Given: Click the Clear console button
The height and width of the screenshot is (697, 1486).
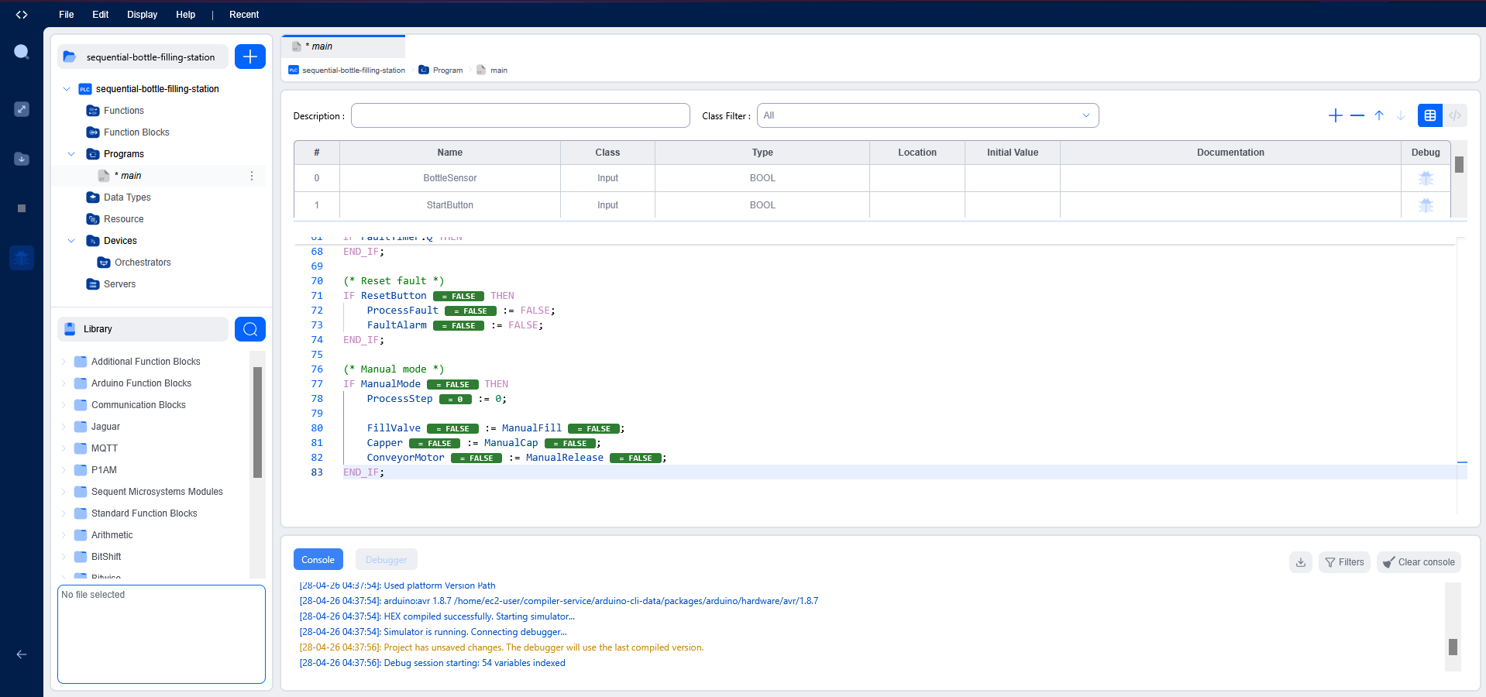Looking at the screenshot, I should tap(1419, 562).
